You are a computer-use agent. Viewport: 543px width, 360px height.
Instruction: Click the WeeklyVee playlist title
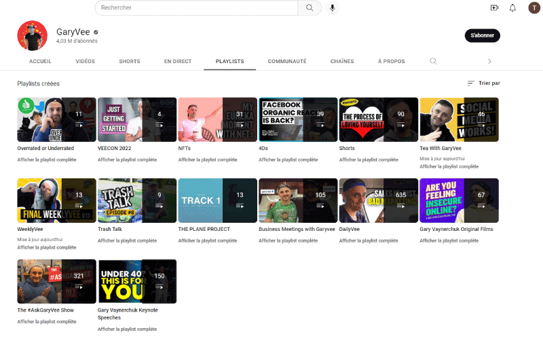(30, 229)
